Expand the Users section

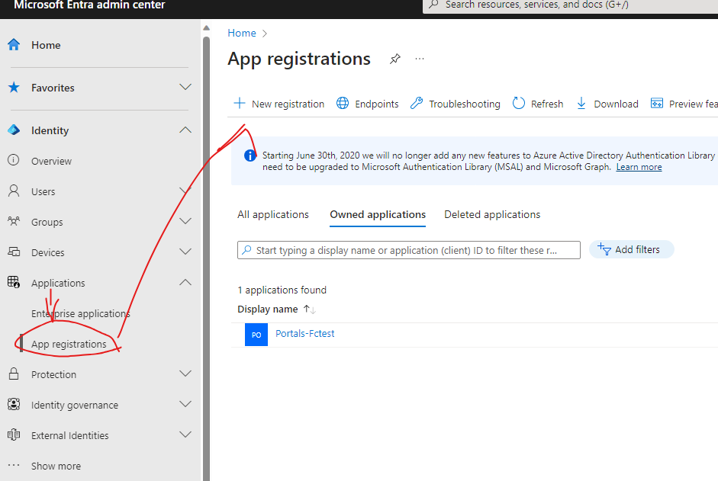[x=185, y=191]
